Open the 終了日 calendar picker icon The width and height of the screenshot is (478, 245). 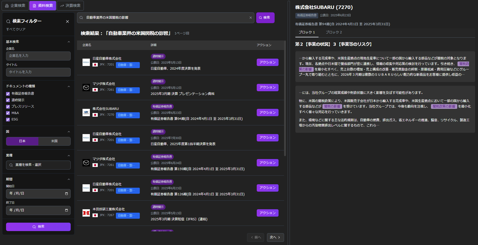point(66,210)
